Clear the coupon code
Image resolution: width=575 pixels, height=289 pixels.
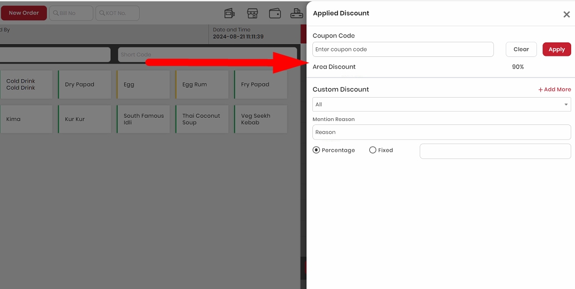point(521,50)
